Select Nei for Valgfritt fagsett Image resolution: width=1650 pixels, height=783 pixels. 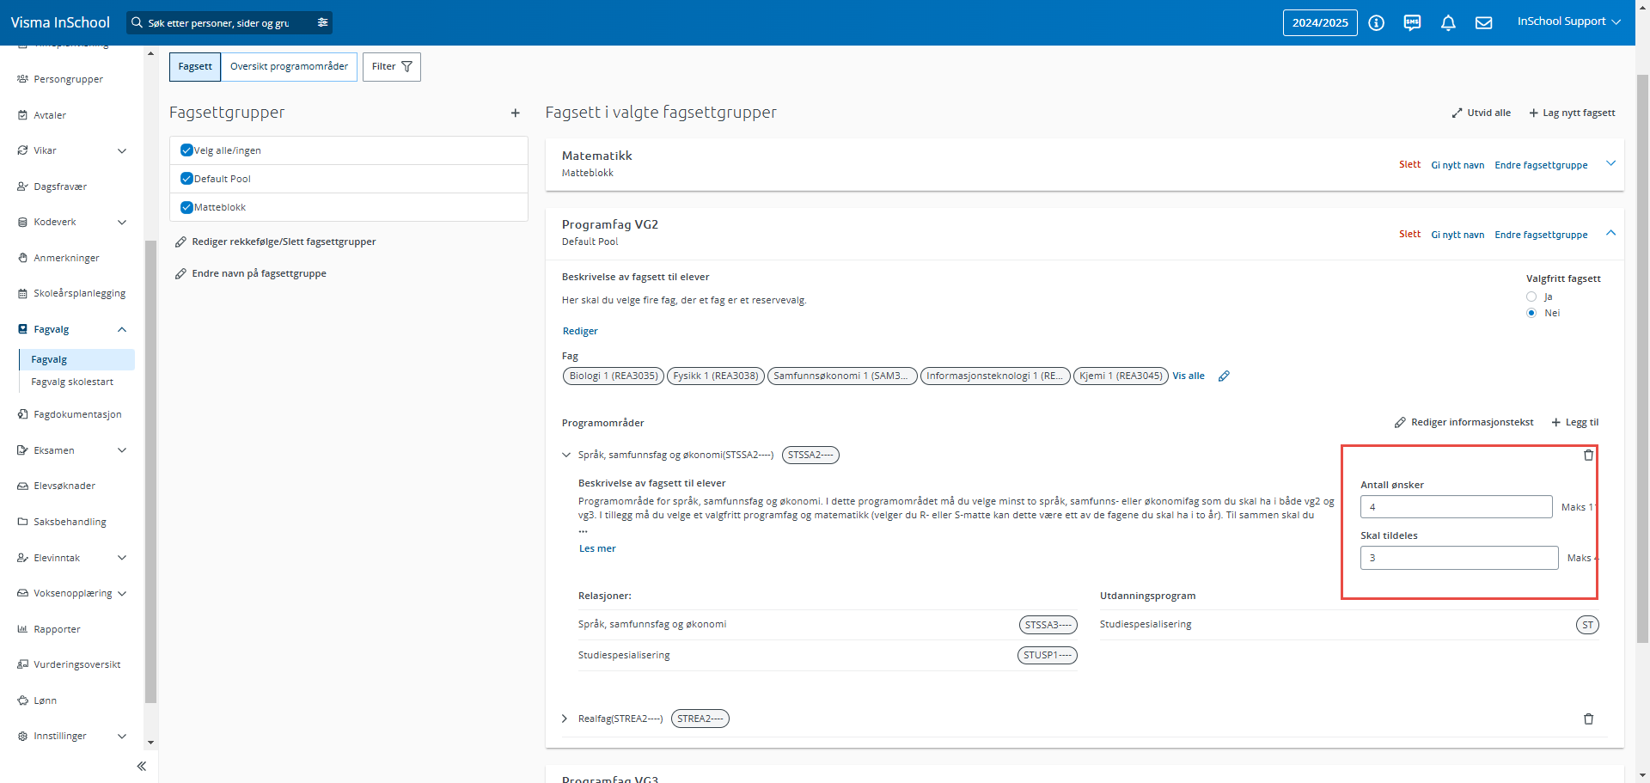pyautogui.click(x=1531, y=313)
